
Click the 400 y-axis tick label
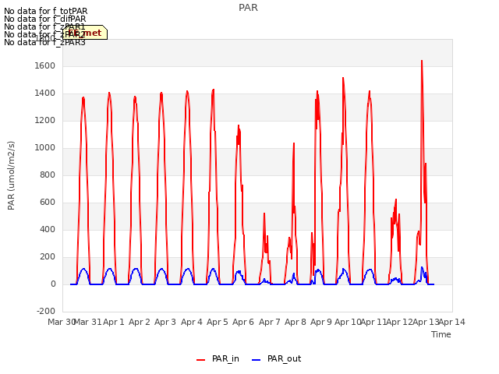pos(48,229)
